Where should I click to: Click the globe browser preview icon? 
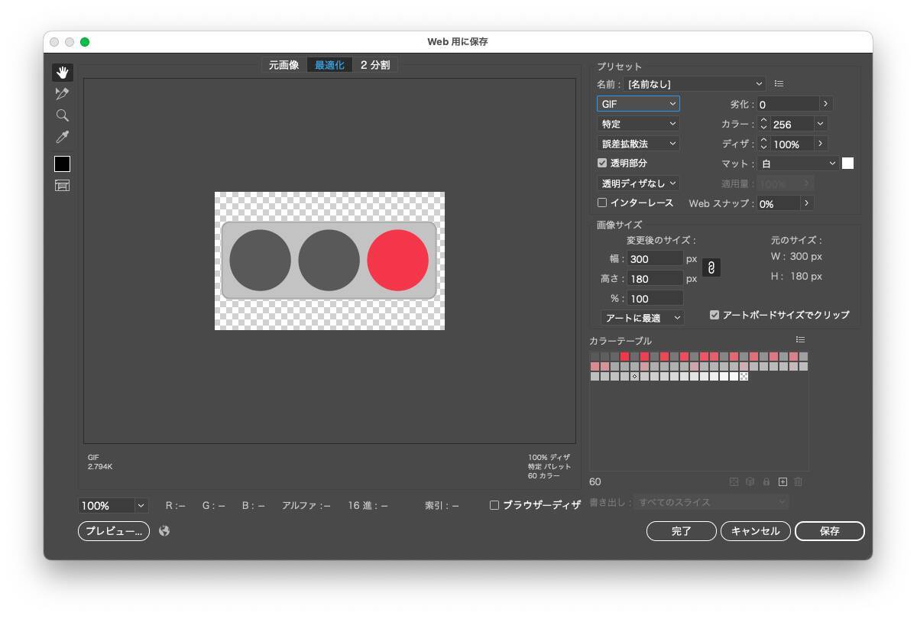pyautogui.click(x=164, y=531)
